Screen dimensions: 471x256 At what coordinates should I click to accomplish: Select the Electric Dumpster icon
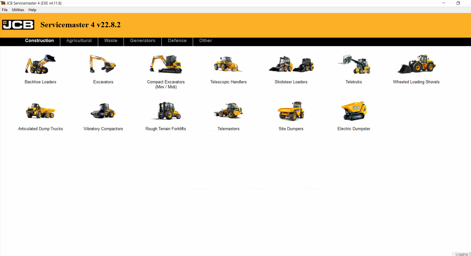click(x=354, y=111)
